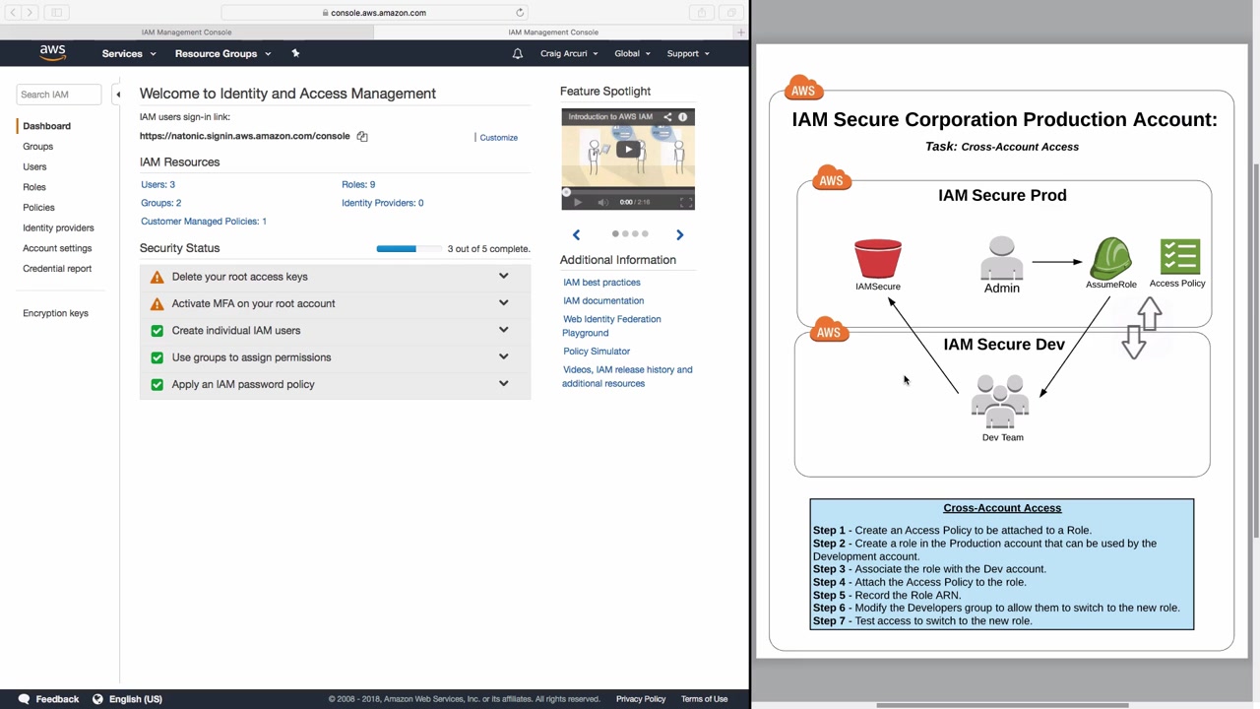Click the Safari address bar

click(x=374, y=13)
